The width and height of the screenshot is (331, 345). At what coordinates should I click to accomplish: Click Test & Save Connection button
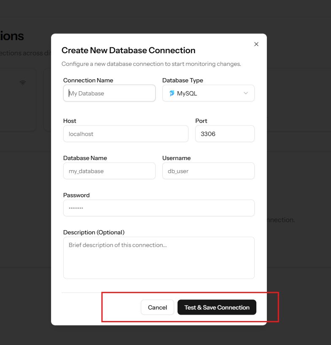(217, 307)
